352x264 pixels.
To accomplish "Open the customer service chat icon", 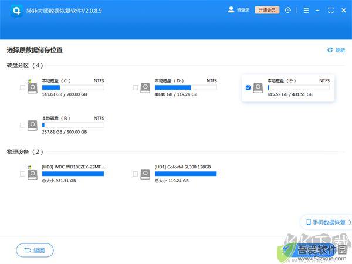I will click(x=287, y=10).
